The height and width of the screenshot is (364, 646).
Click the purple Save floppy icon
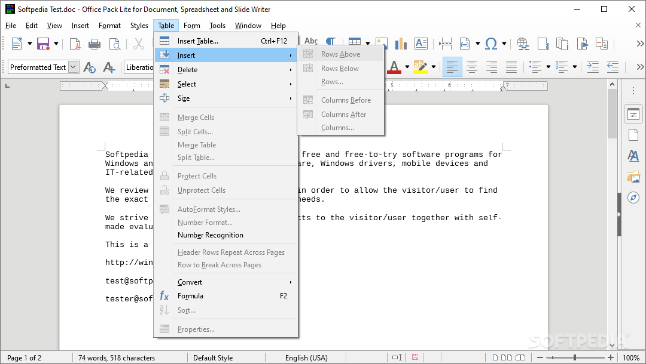(x=43, y=44)
